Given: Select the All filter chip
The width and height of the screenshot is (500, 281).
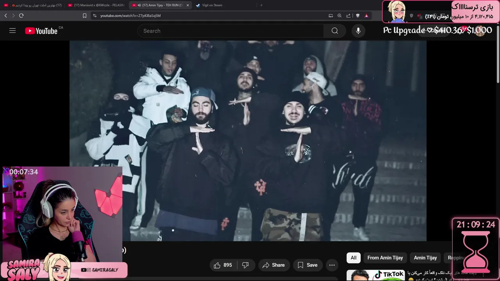Looking at the screenshot, I should 354,258.
